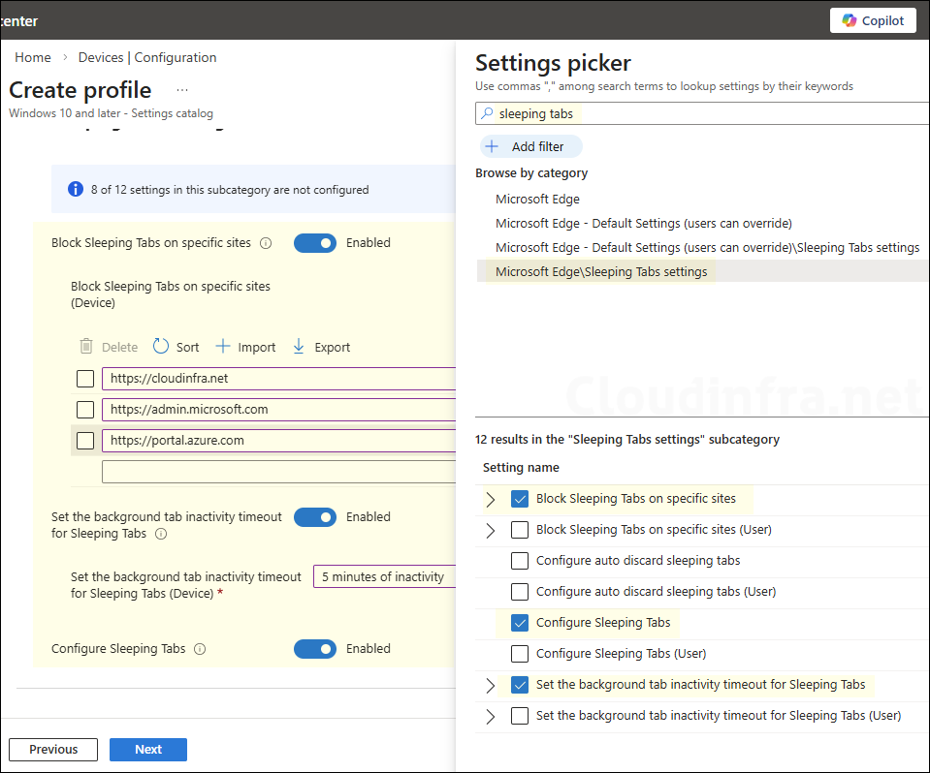The height and width of the screenshot is (773, 930).
Task: Click info icon next to Configure Sleeping Tabs
Action: point(199,649)
